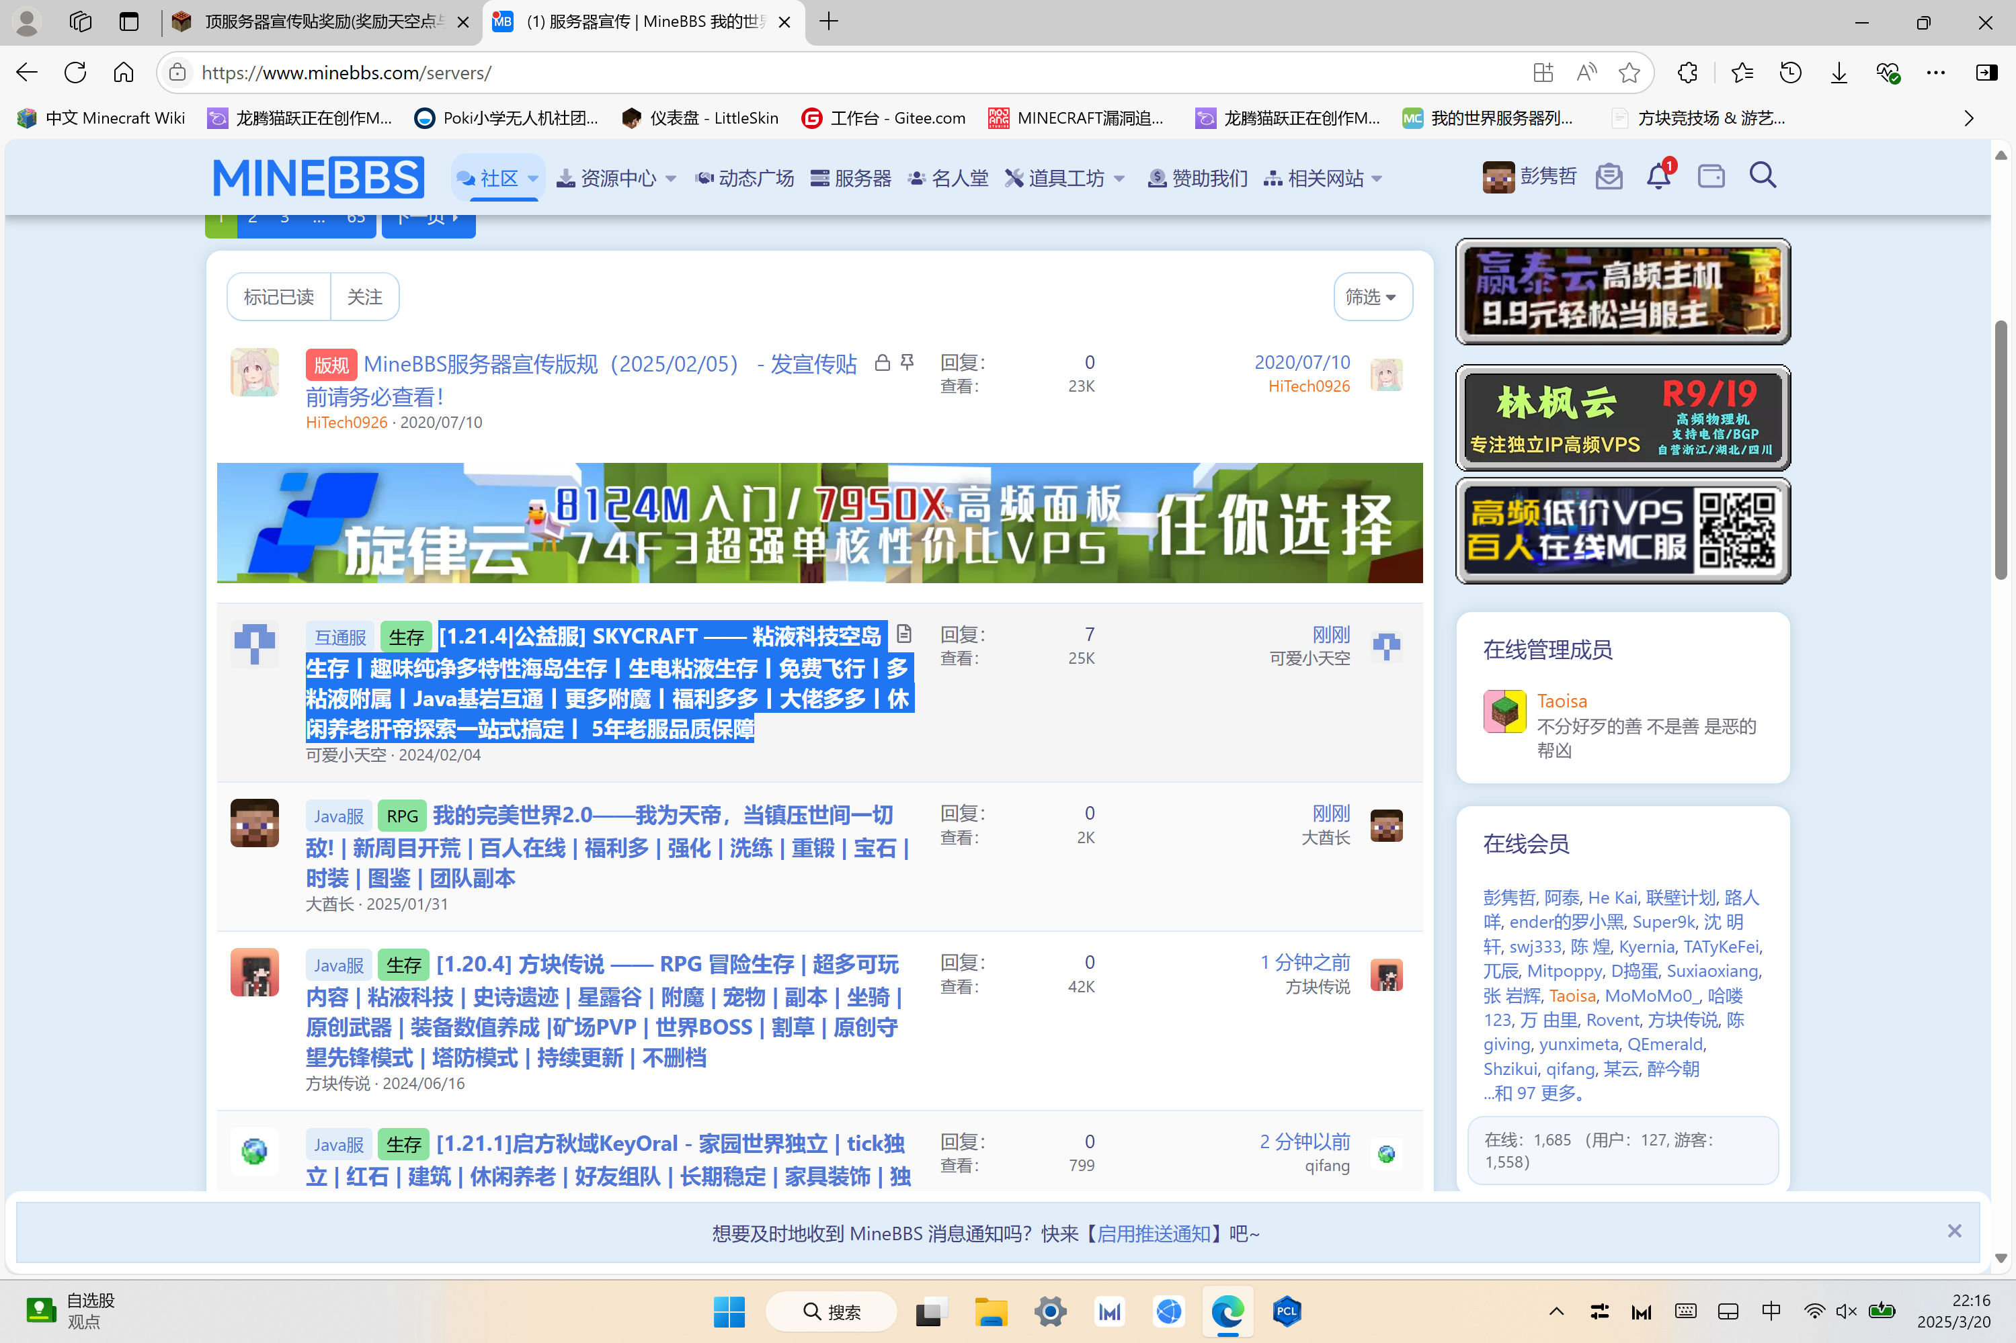
Task: Show hidden system tray icons chevron
Action: 1556,1311
